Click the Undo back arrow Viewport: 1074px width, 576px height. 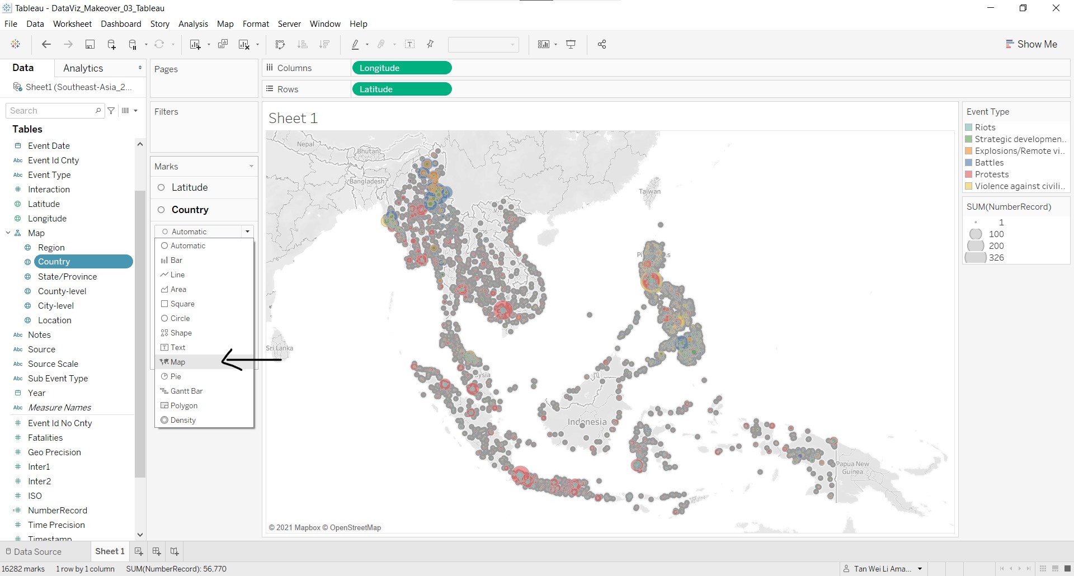coord(46,45)
